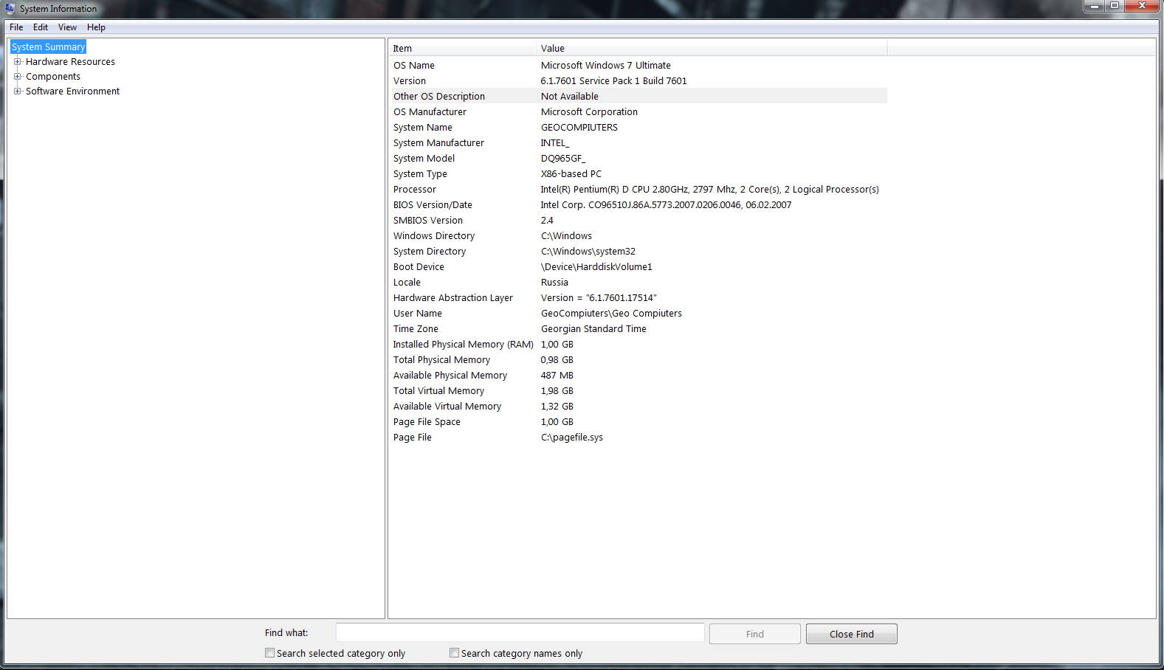Screen dimensions: 1164x670
Task: Select the User Name row
Action: coord(638,314)
